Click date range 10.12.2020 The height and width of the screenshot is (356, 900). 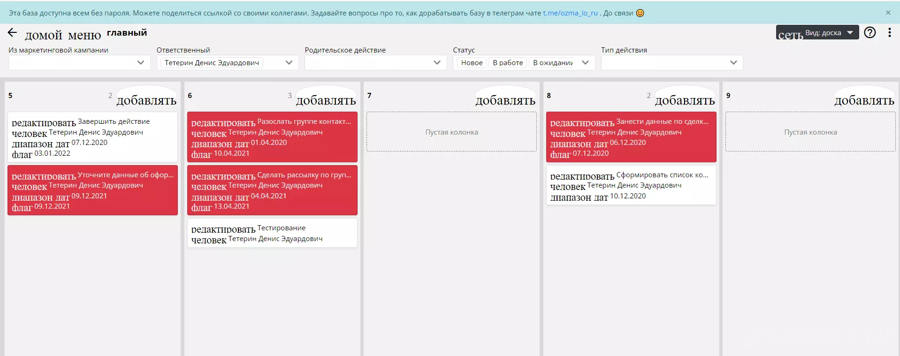pyautogui.click(x=628, y=196)
